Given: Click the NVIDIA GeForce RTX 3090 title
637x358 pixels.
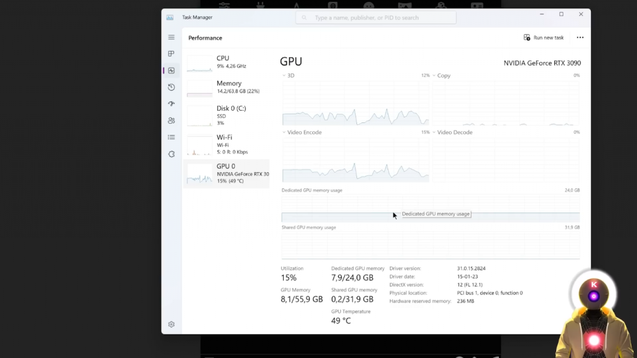Looking at the screenshot, I should (542, 63).
